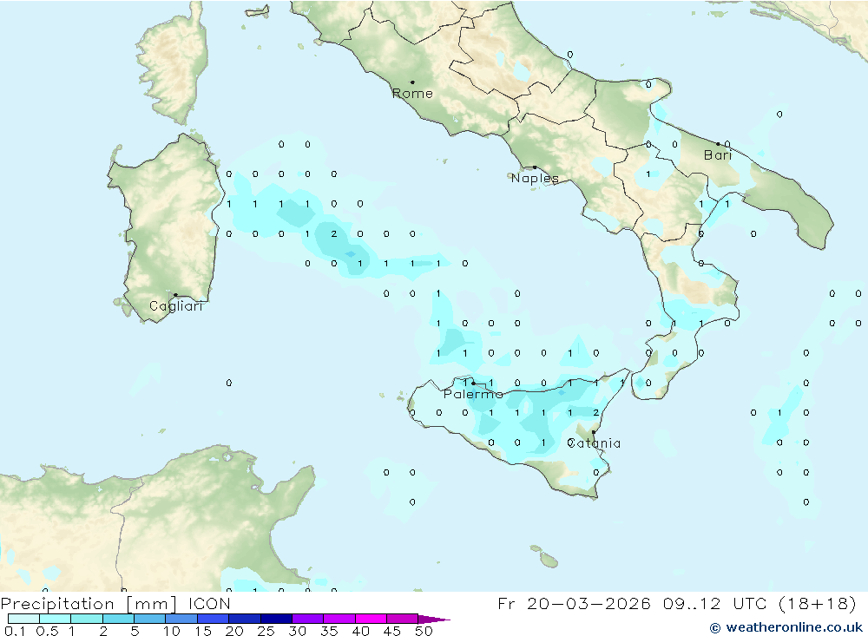Viewport: 868px width, 636px height.
Task: Pick the 5–10 mm legend swatch
Action: point(150,619)
